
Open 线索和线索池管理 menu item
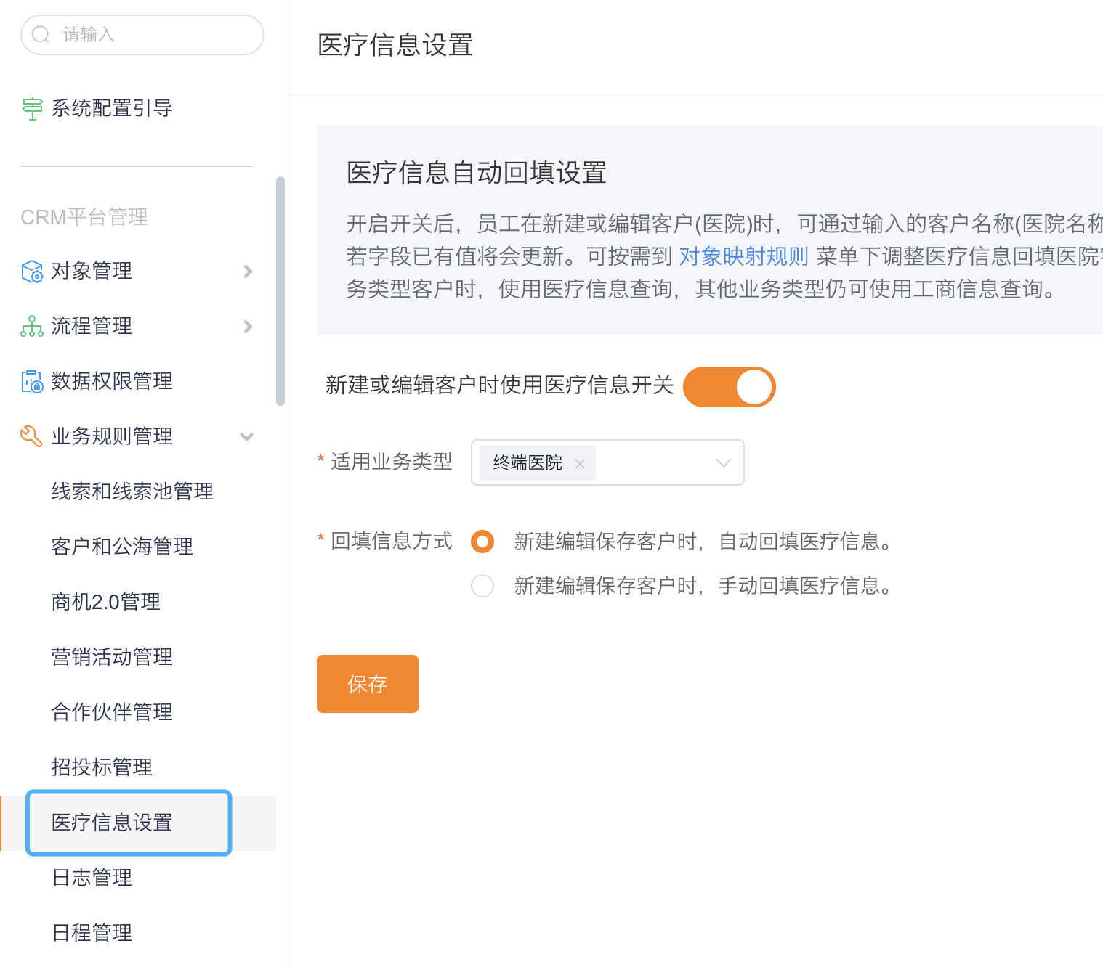pyautogui.click(x=132, y=491)
